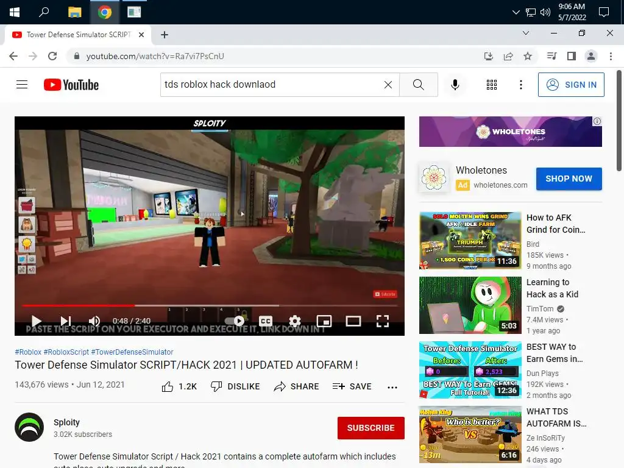
Task: Close the Tower Defense Simulator tab
Action: [141, 35]
